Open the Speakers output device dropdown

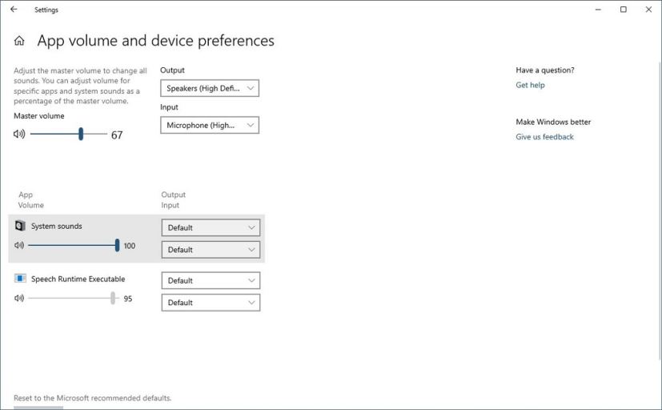tap(210, 88)
